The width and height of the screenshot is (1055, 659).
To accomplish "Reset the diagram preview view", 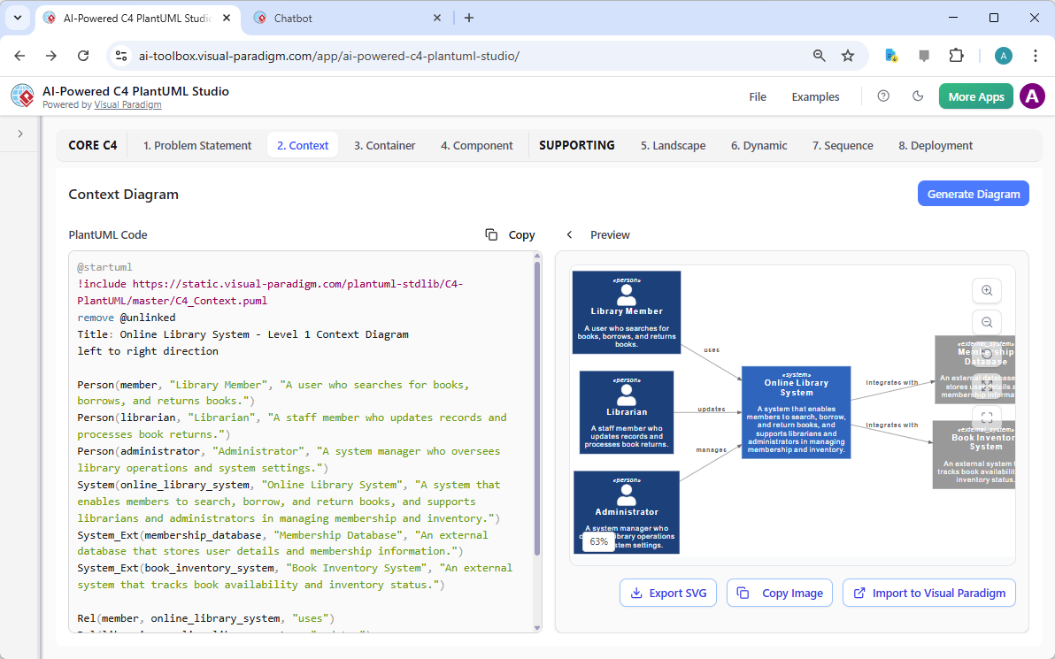I will [x=986, y=354].
